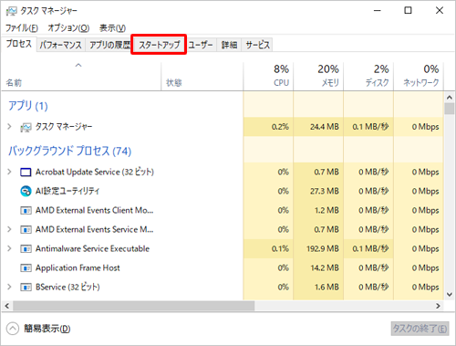Sort by the 名前 column header
The height and width of the screenshot is (346, 456).
click(81, 76)
